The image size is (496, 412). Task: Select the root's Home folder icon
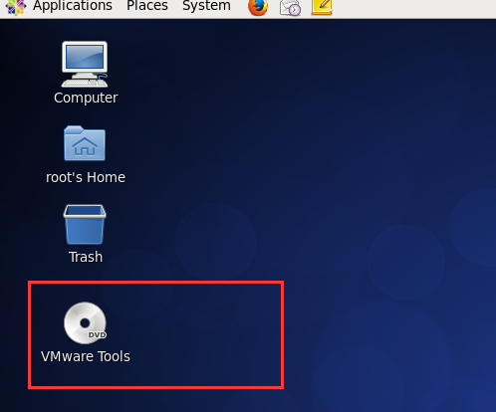85,143
